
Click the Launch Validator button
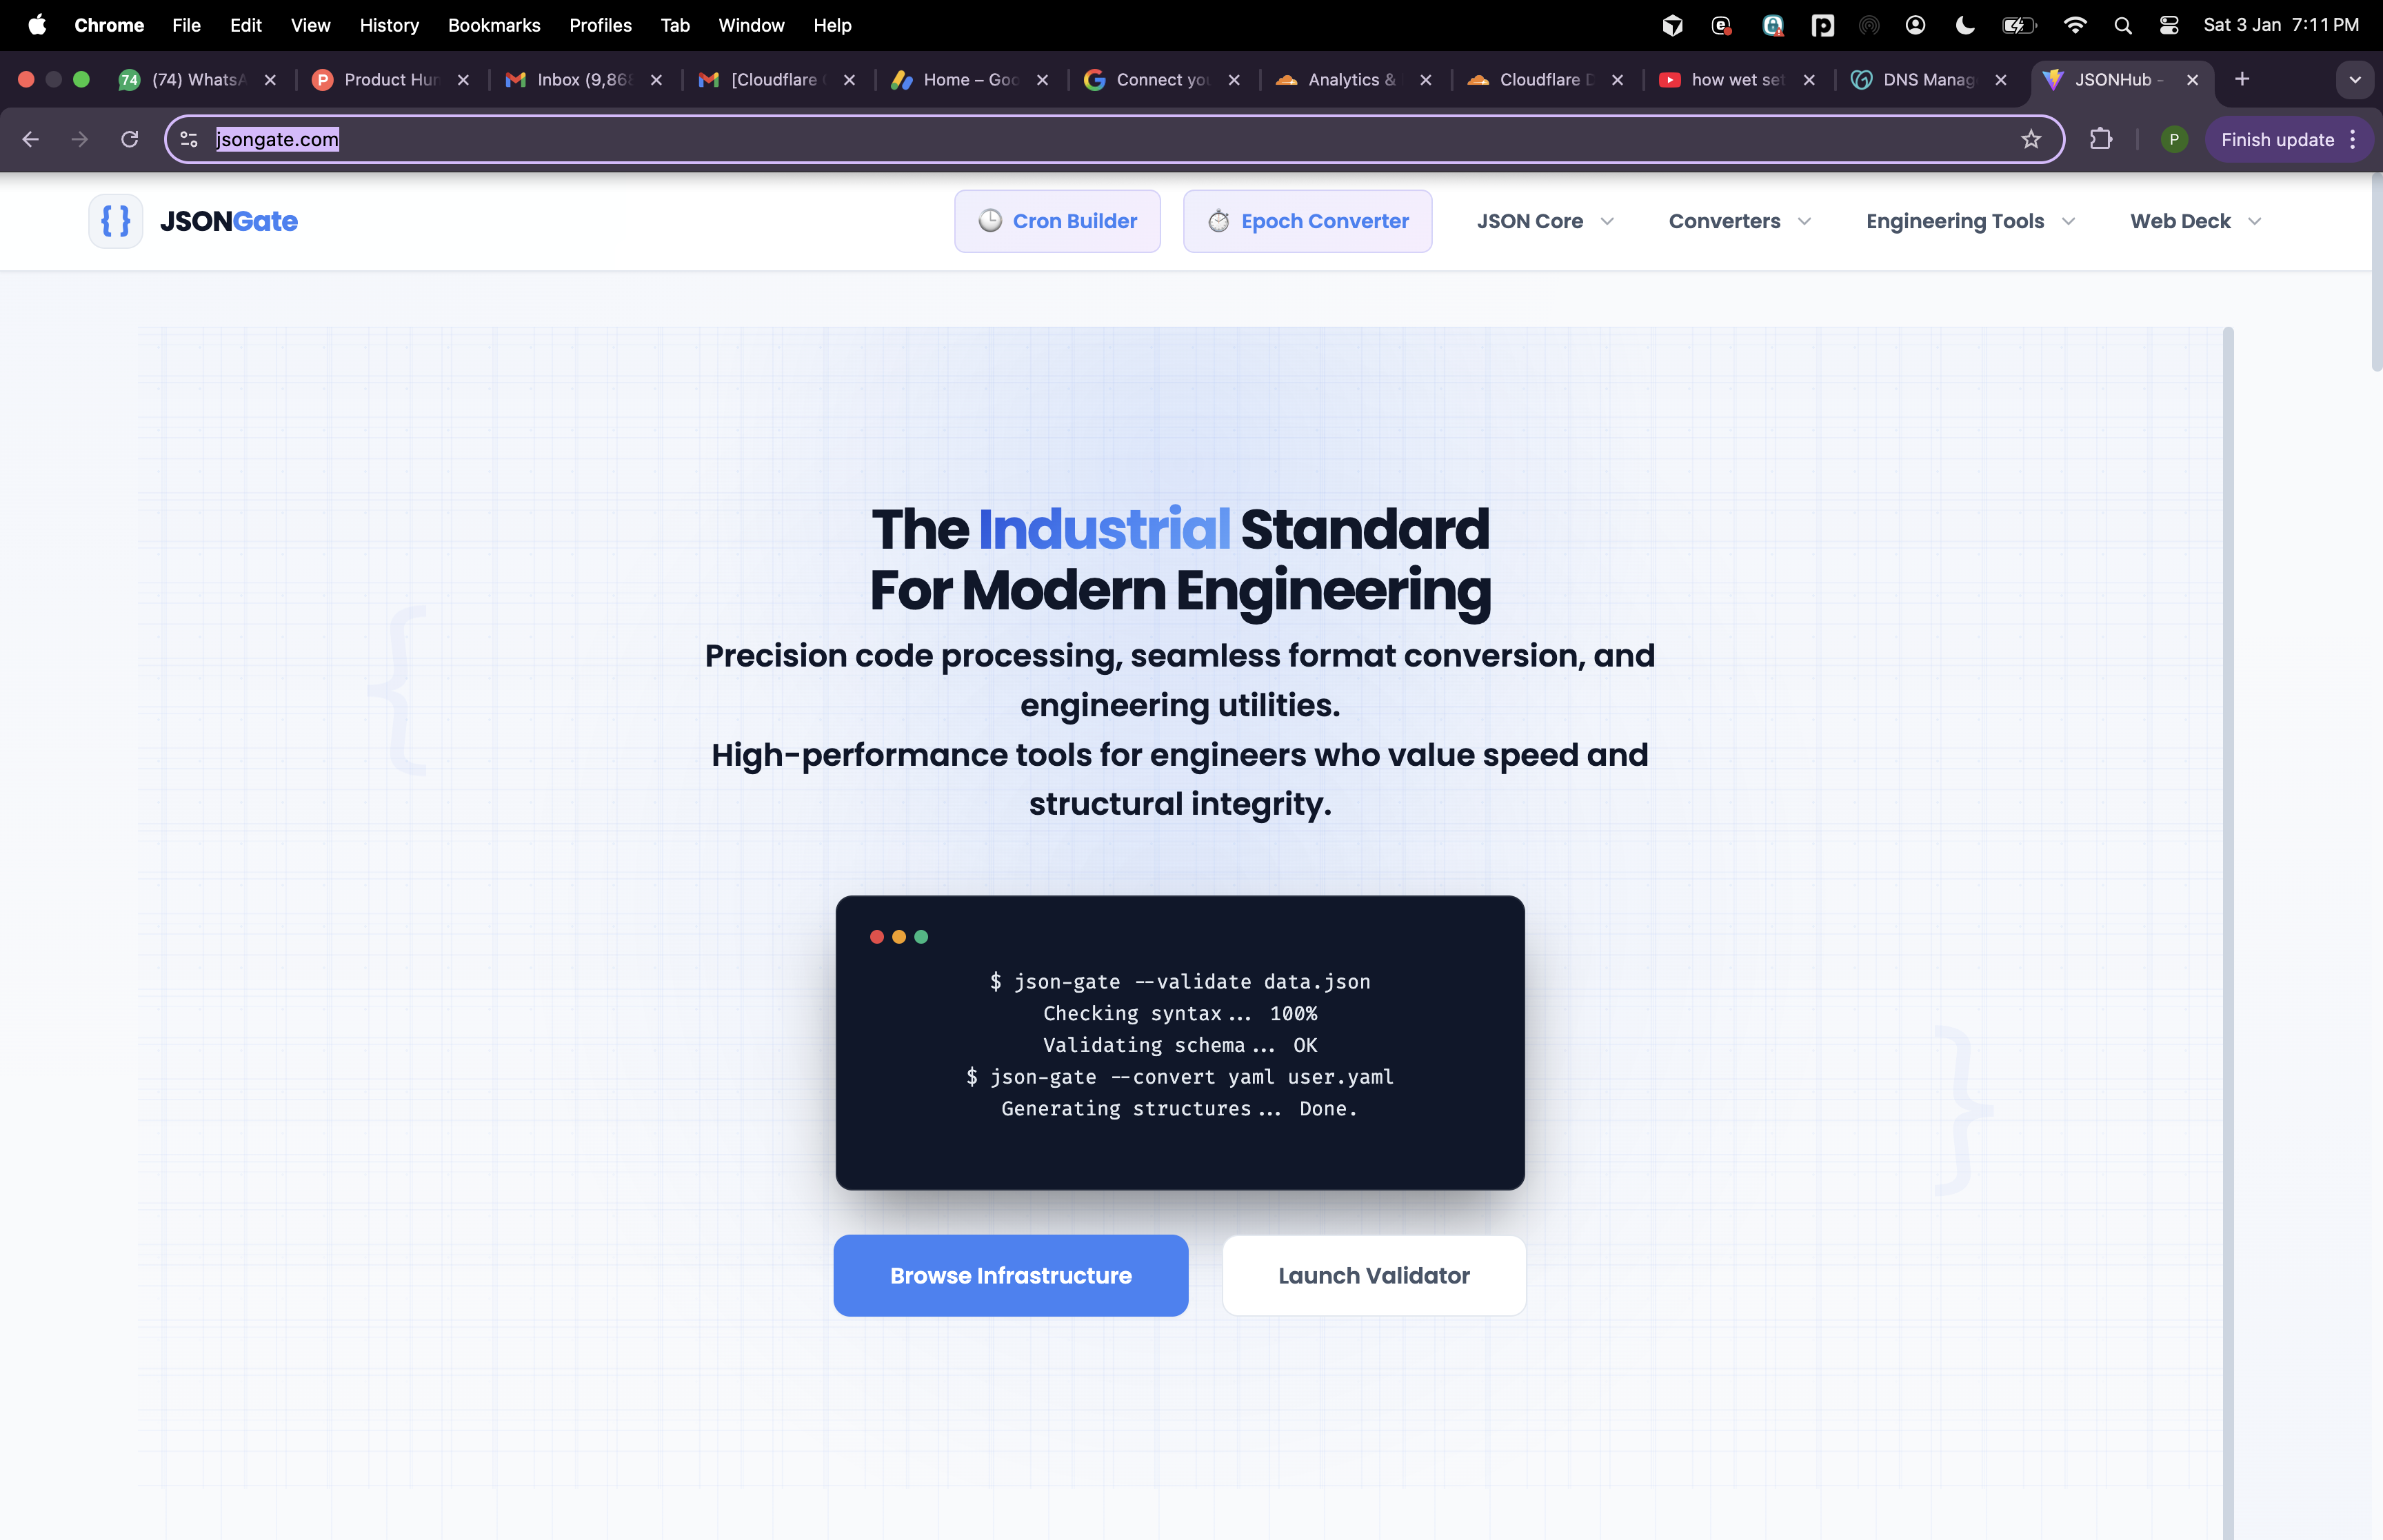pyautogui.click(x=1373, y=1275)
